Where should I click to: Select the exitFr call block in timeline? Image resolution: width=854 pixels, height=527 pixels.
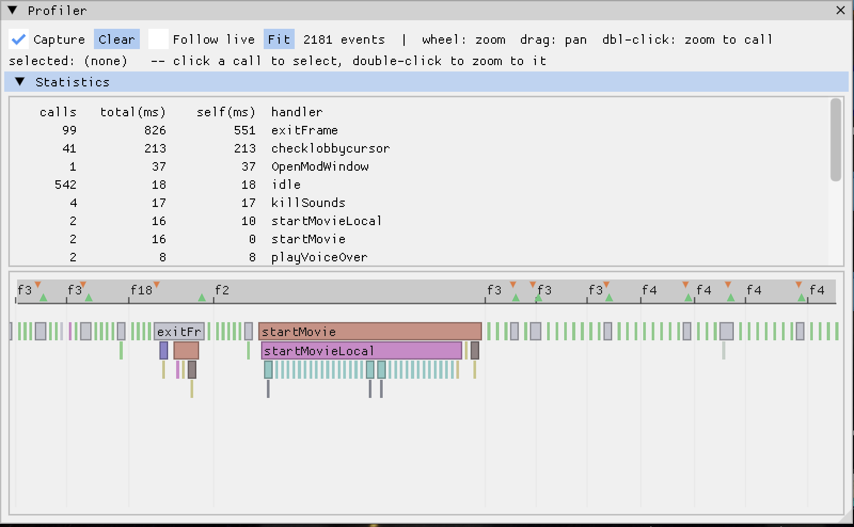[179, 331]
